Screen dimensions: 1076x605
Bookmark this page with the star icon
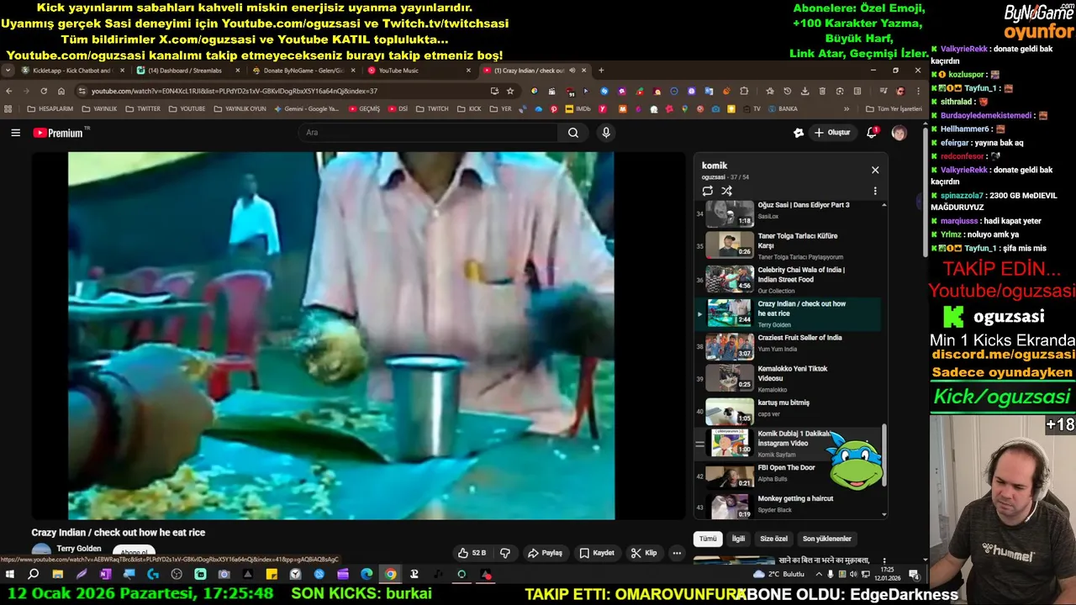coord(510,91)
